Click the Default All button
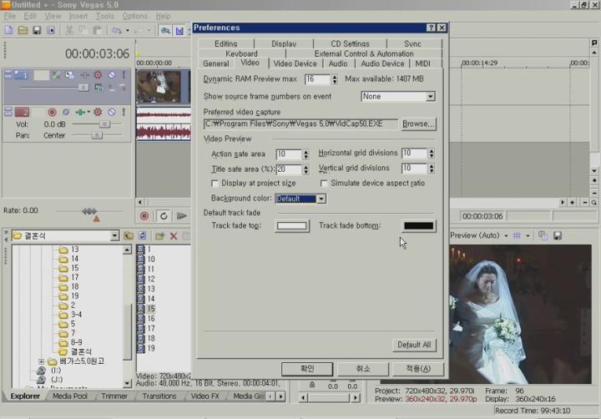The height and width of the screenshot is (419, 601). tap(414, 345)
